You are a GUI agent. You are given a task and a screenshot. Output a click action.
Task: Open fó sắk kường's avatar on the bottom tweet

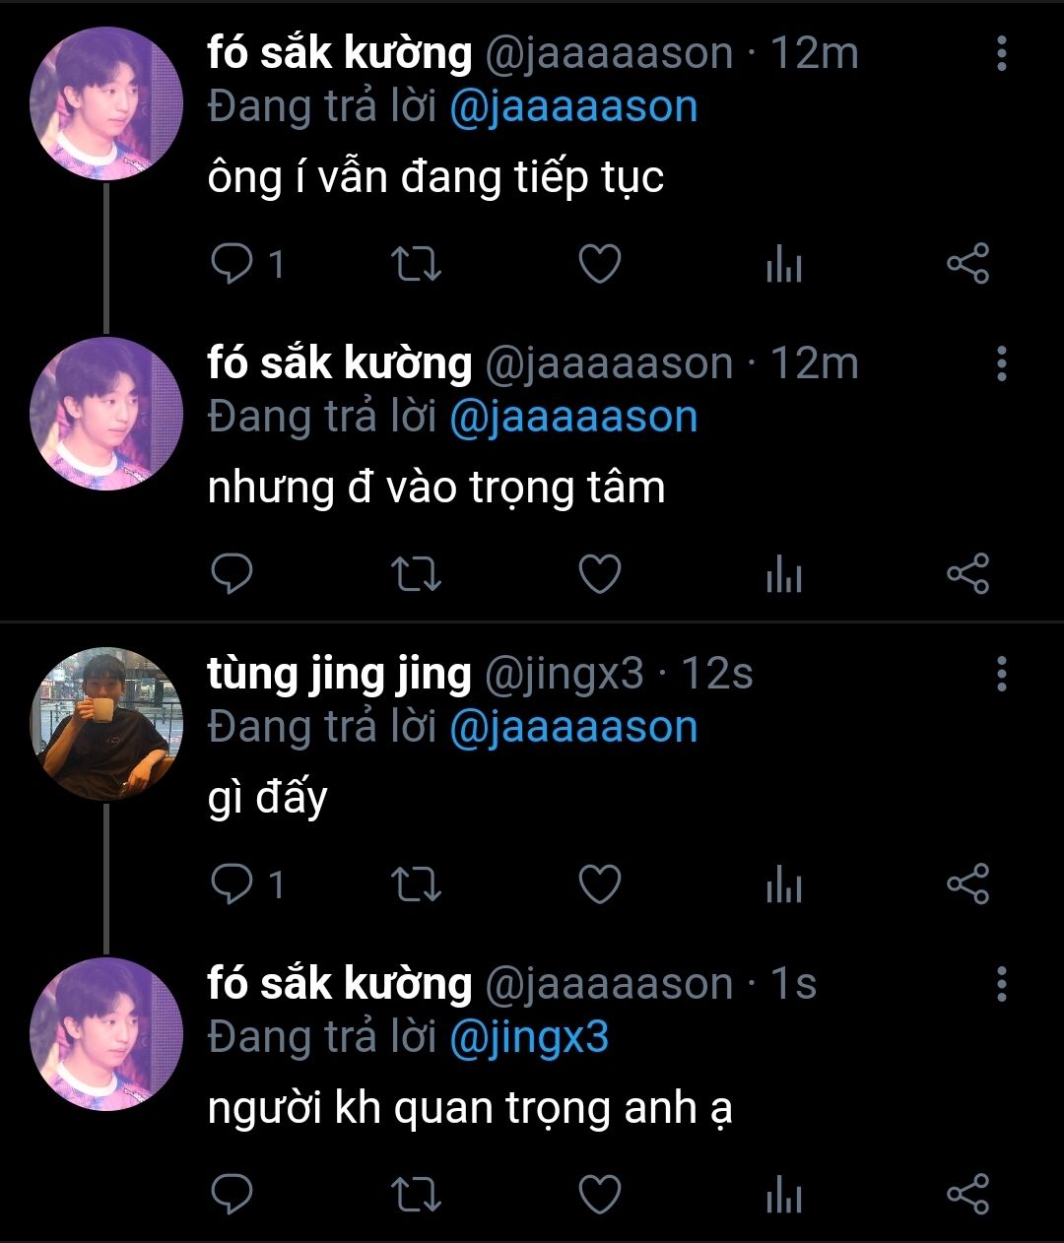(106, 1033)
